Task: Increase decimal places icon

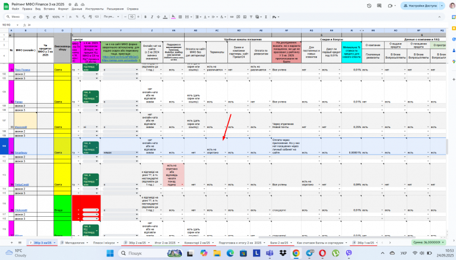Action: [x=90, y=17]
